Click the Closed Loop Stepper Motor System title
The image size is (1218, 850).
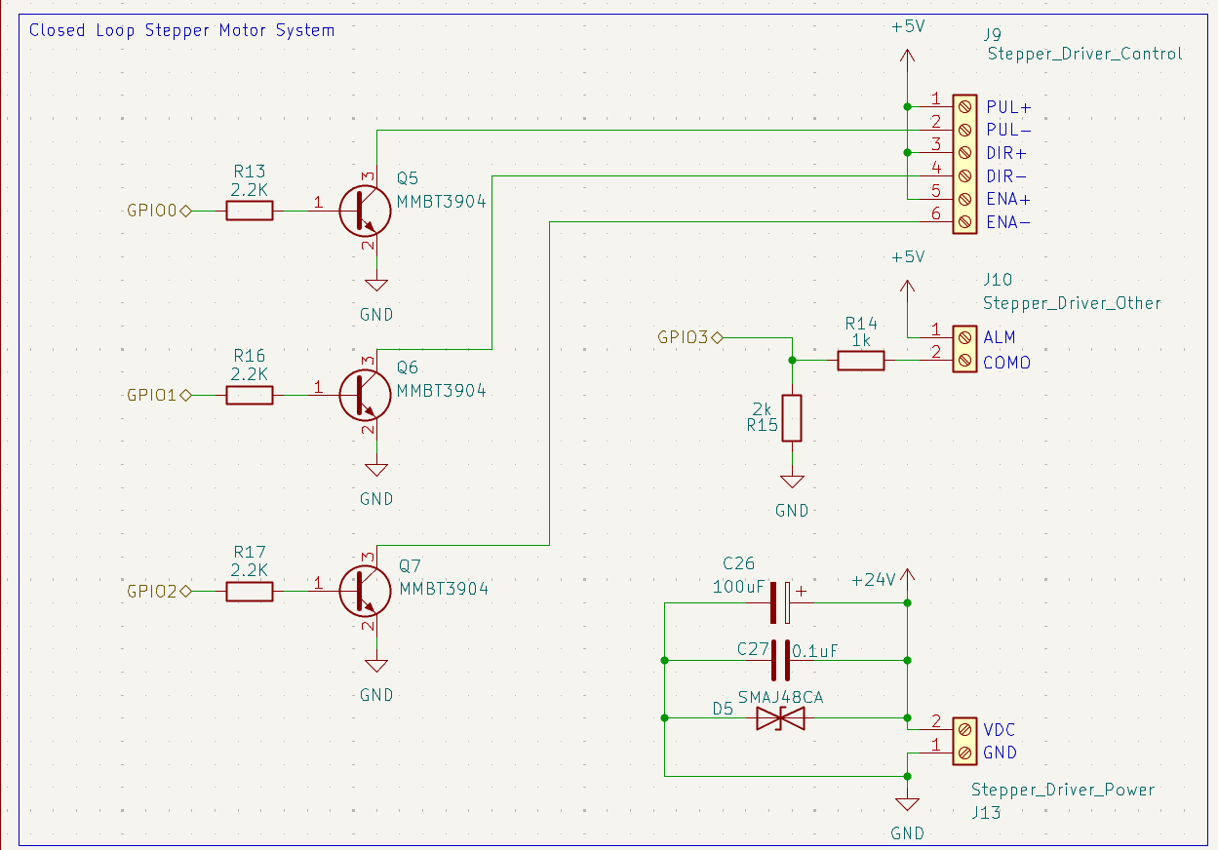coord(181,30)
